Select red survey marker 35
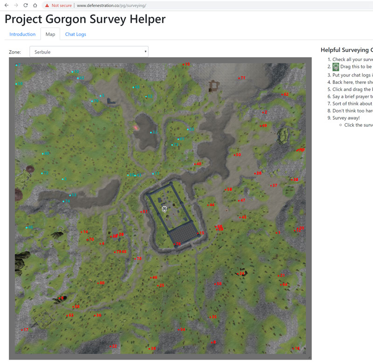This screenshot has height=362, width=373. (213, 317)
